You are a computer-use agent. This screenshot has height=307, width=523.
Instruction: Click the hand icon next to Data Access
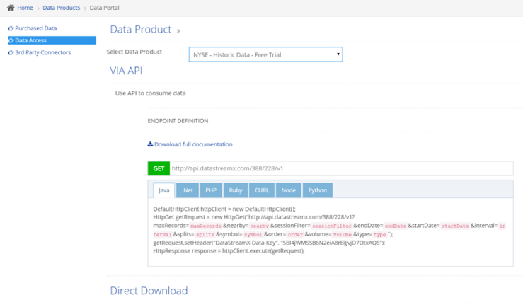(11, 40)
